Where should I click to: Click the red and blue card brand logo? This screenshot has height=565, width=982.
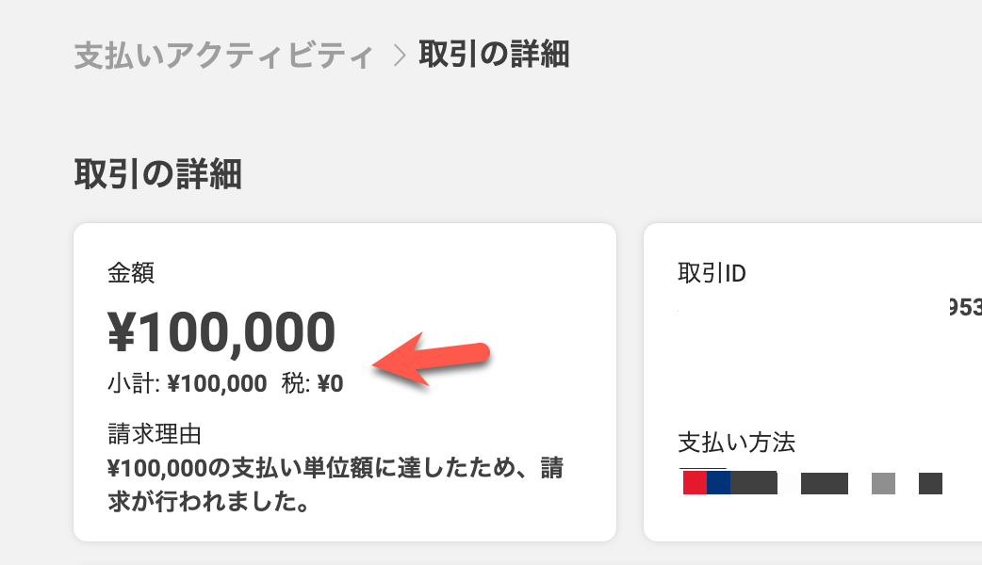(x=707, y=482)
